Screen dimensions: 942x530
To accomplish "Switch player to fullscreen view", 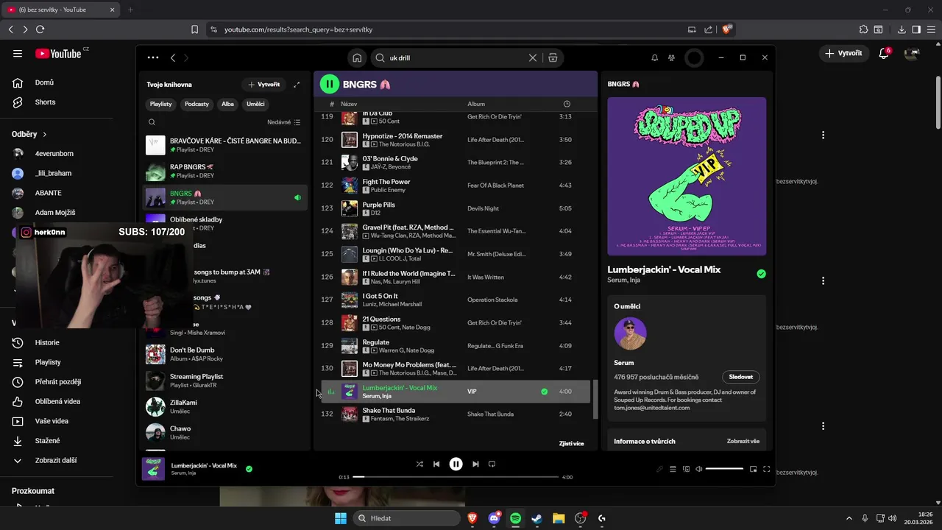I will click(x=766, y=469).
